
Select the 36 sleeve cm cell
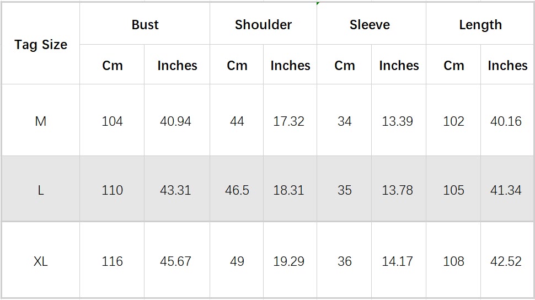point(345,261)
